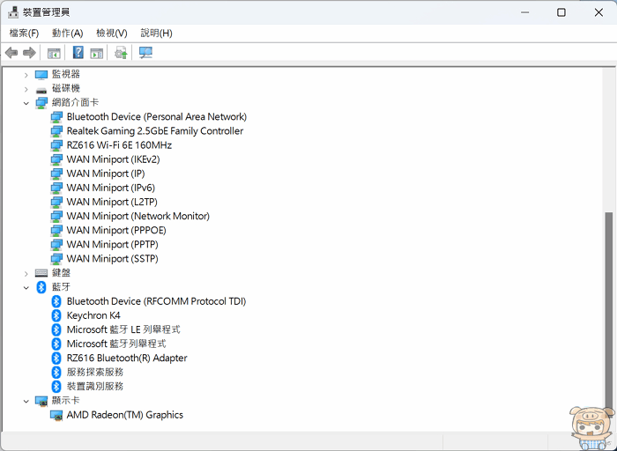Image resolution: width=617 pixels, height=451 pixels.
Task: Click the monitor icon beside 監視器
Action: [41, 74]
